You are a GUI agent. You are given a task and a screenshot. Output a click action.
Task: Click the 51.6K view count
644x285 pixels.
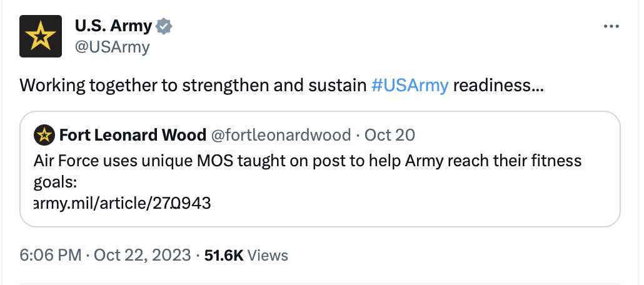pyautogui.click(x=224, y=255)
